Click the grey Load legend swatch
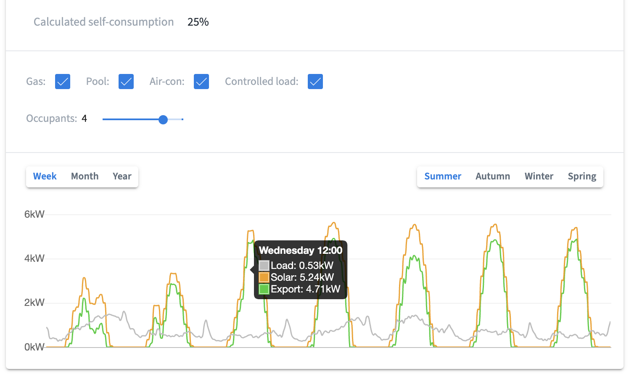Viewport: 629px width, 374px height. (x=264, y=266)
